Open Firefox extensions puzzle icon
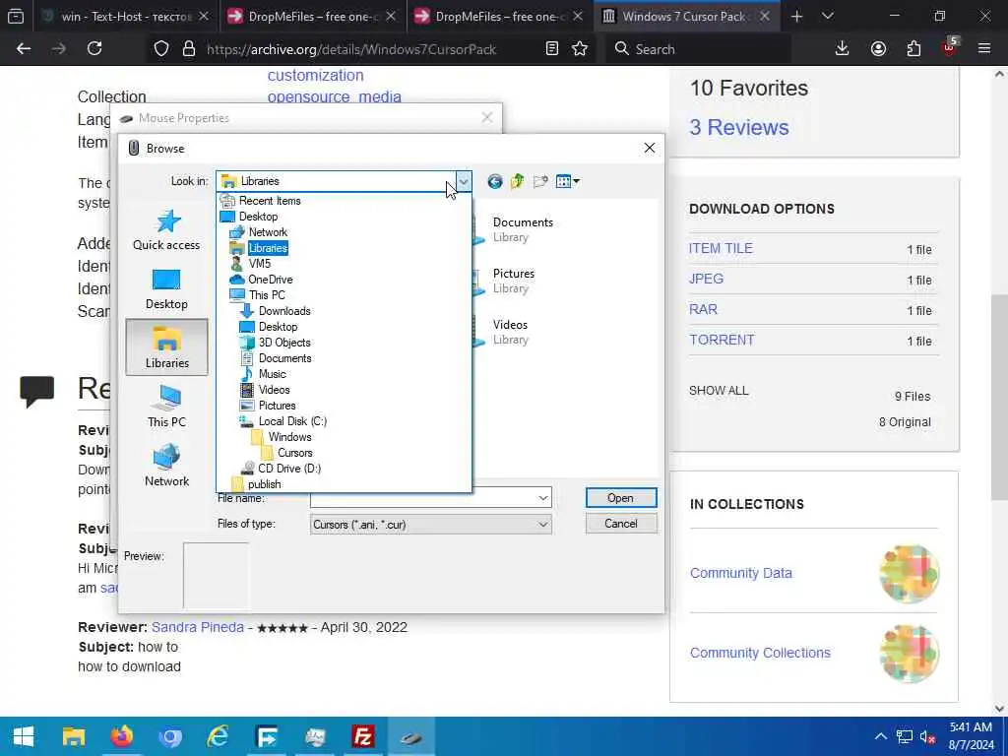This screenshot has width=1008, height=756. pos(913,49)
